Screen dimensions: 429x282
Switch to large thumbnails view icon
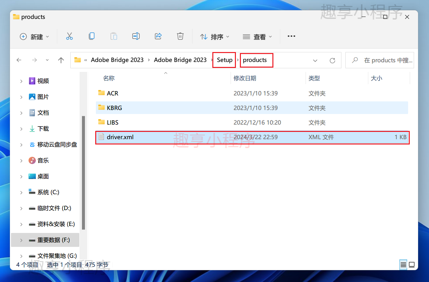412,265
